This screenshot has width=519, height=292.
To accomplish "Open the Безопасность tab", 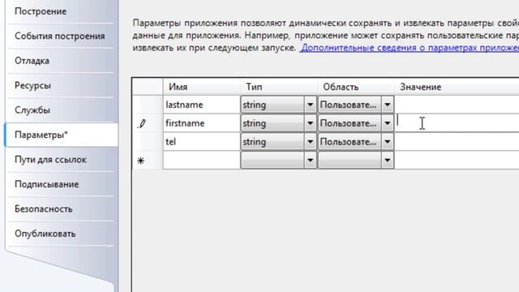I will point(62,209).
